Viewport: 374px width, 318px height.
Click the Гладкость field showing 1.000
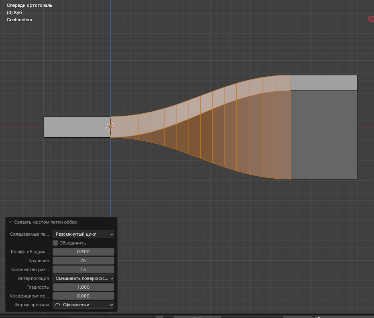(83, 287)
